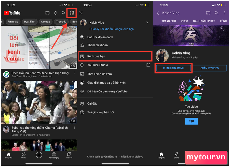Tap Shorts in channel bottom bar

[176, 155]
